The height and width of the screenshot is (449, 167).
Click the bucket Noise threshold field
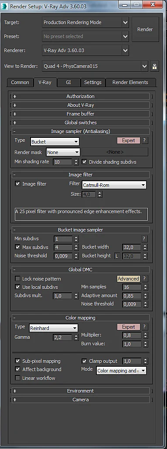pyautogui.click(x=63, y=256)
